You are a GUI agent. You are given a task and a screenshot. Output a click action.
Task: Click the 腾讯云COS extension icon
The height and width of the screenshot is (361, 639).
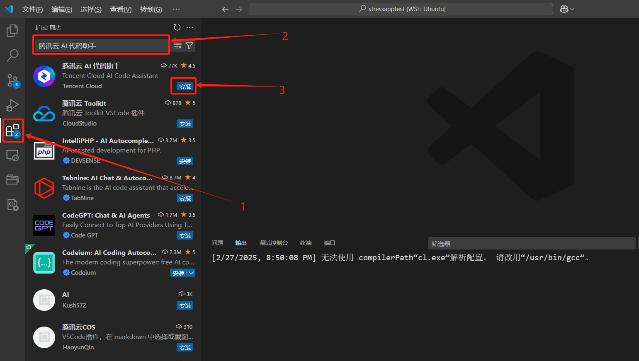tap(44, 337)
